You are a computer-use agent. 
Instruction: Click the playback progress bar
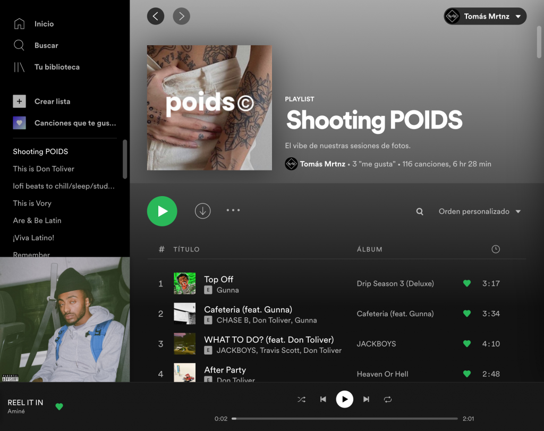[x=344, y=418]
